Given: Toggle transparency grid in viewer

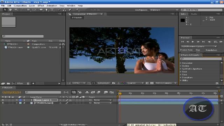Looking at the screenshot, I should (152, 83).
